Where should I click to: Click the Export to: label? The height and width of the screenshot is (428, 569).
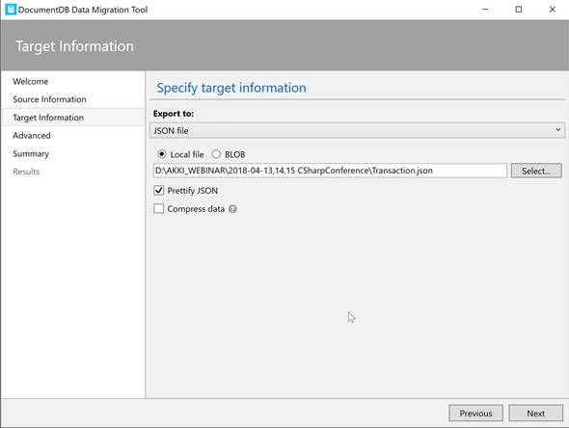tap(173, 114)
